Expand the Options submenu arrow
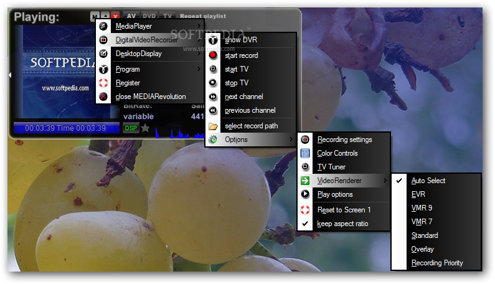The image size is (495, 284). [291, 140]
